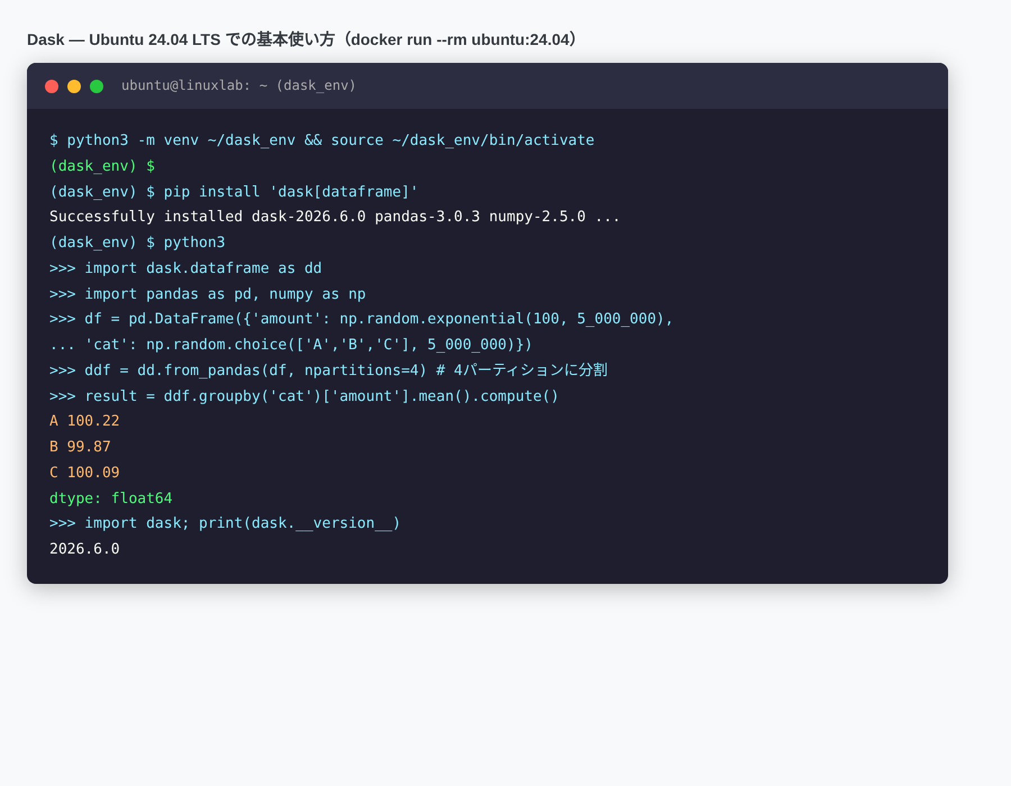Click the output row 'C 100.09'
The image size is (1011, 786).
[x=84, y=472]
